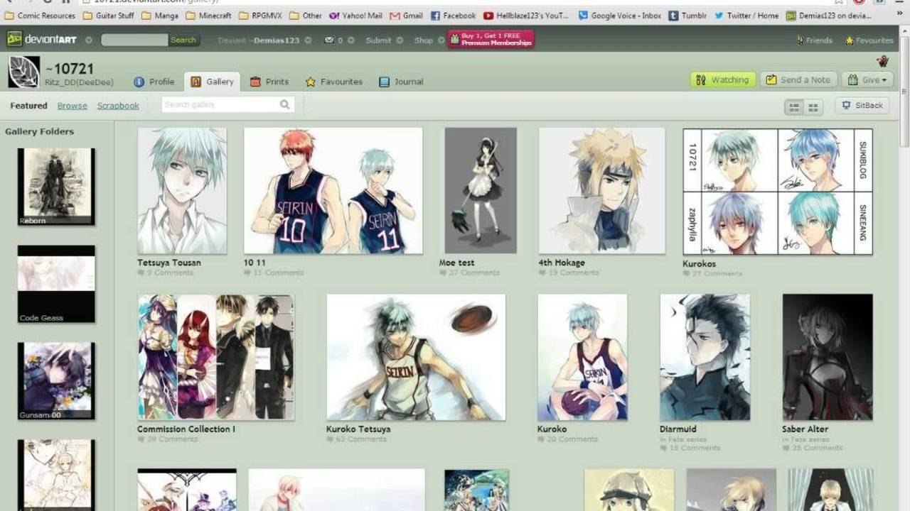Click the llama badge icon

click(x=883, y=61)
